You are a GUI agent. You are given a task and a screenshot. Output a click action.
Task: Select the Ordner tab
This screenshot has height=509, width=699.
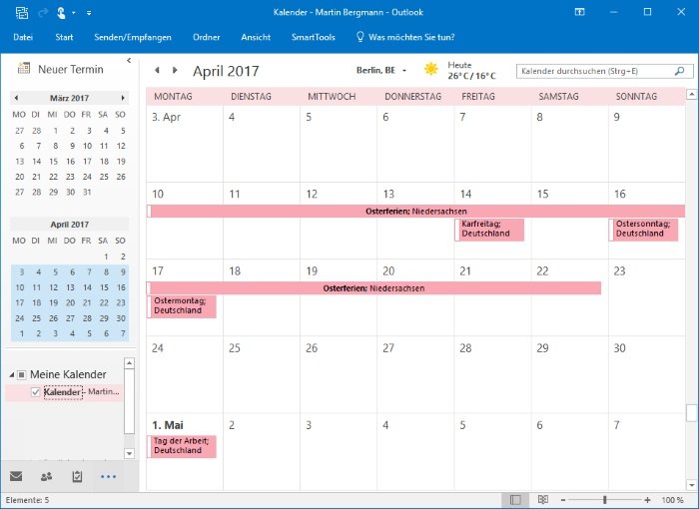206,37
